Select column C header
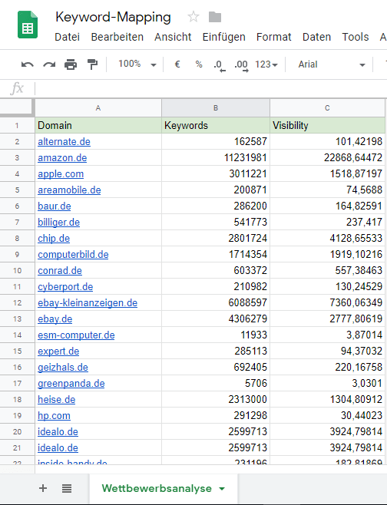Screen dimensions: 387x505 point(327,108)
